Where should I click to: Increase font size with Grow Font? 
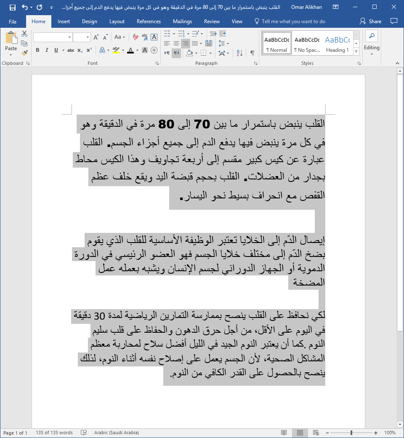click(96, 37)
